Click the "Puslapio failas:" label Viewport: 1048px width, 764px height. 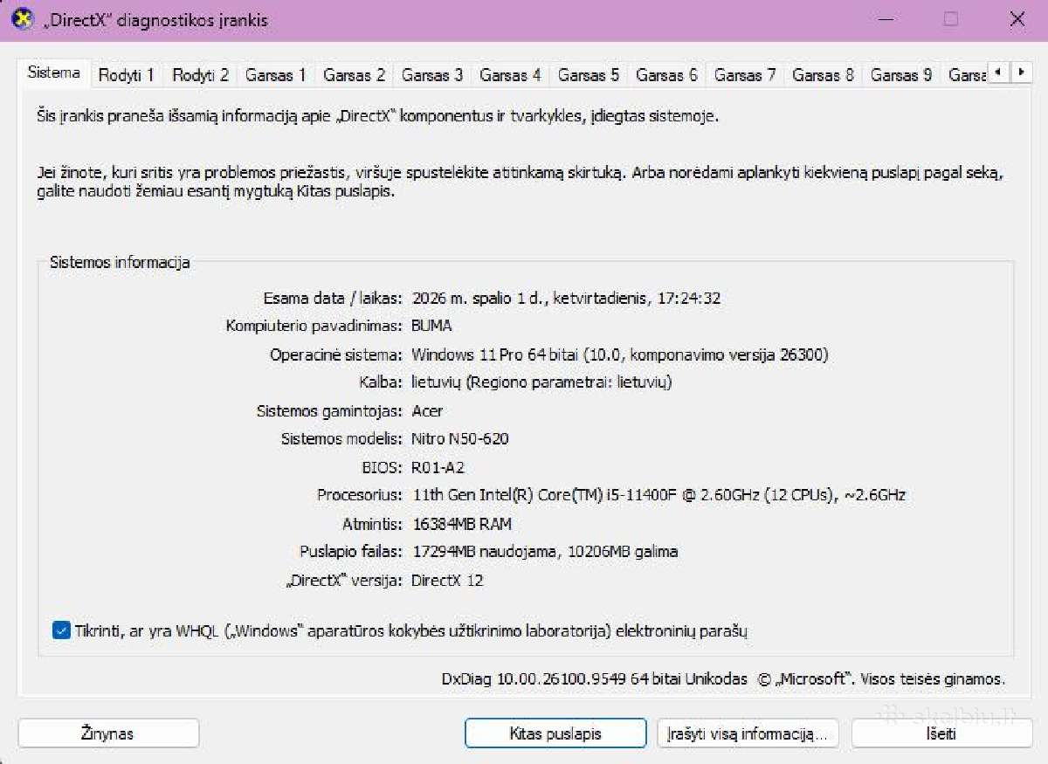point(351,552)
